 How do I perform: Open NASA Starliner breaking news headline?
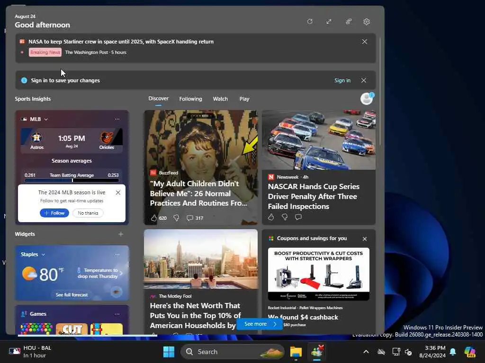tap(121, 42)
